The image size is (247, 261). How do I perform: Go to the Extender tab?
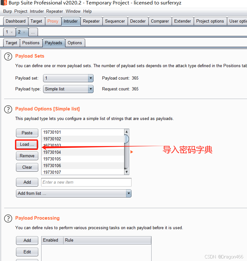[x=183, y=21]
